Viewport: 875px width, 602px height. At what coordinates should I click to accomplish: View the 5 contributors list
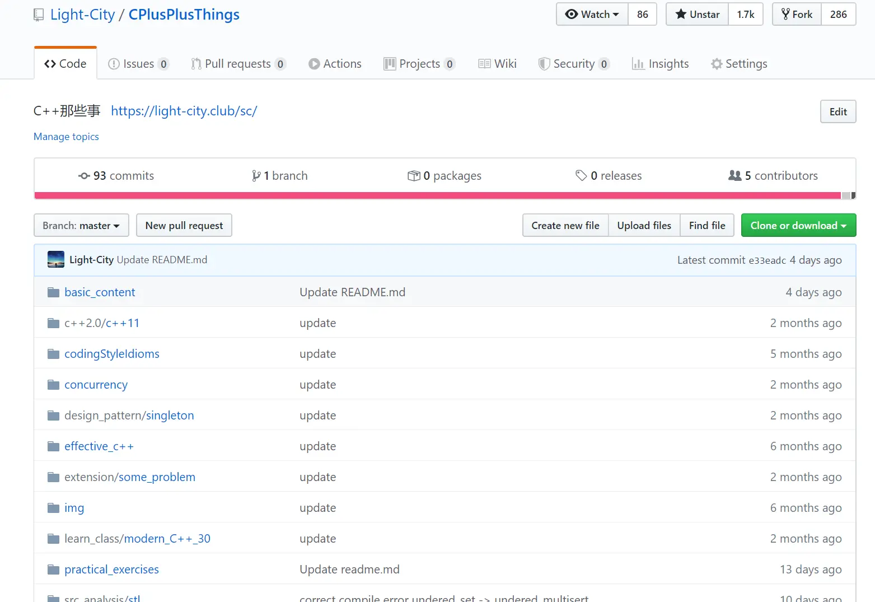(773, 176)
